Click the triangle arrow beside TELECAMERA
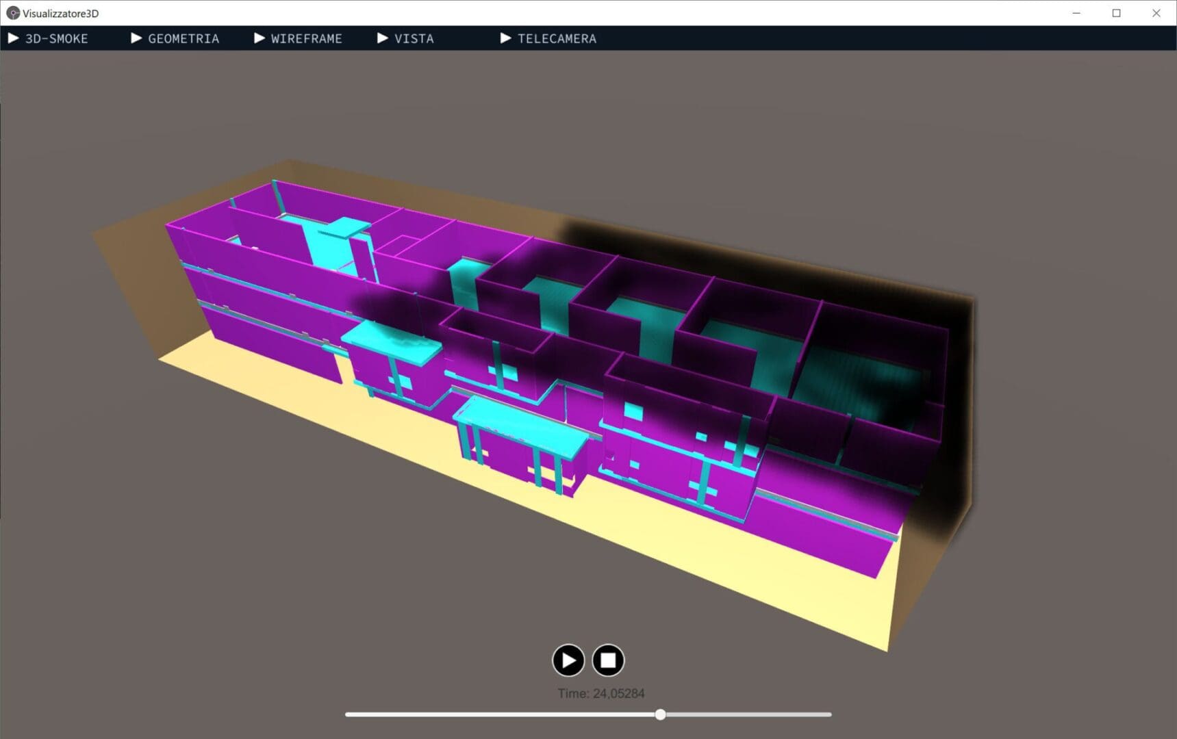The width and height of the screenshot is (1177, 739). coord(506,38)
